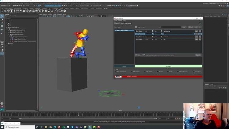The image size is (229, 129).
Task: Click the Filter input field in Export Manager
Action: click(x=171, y=27)
